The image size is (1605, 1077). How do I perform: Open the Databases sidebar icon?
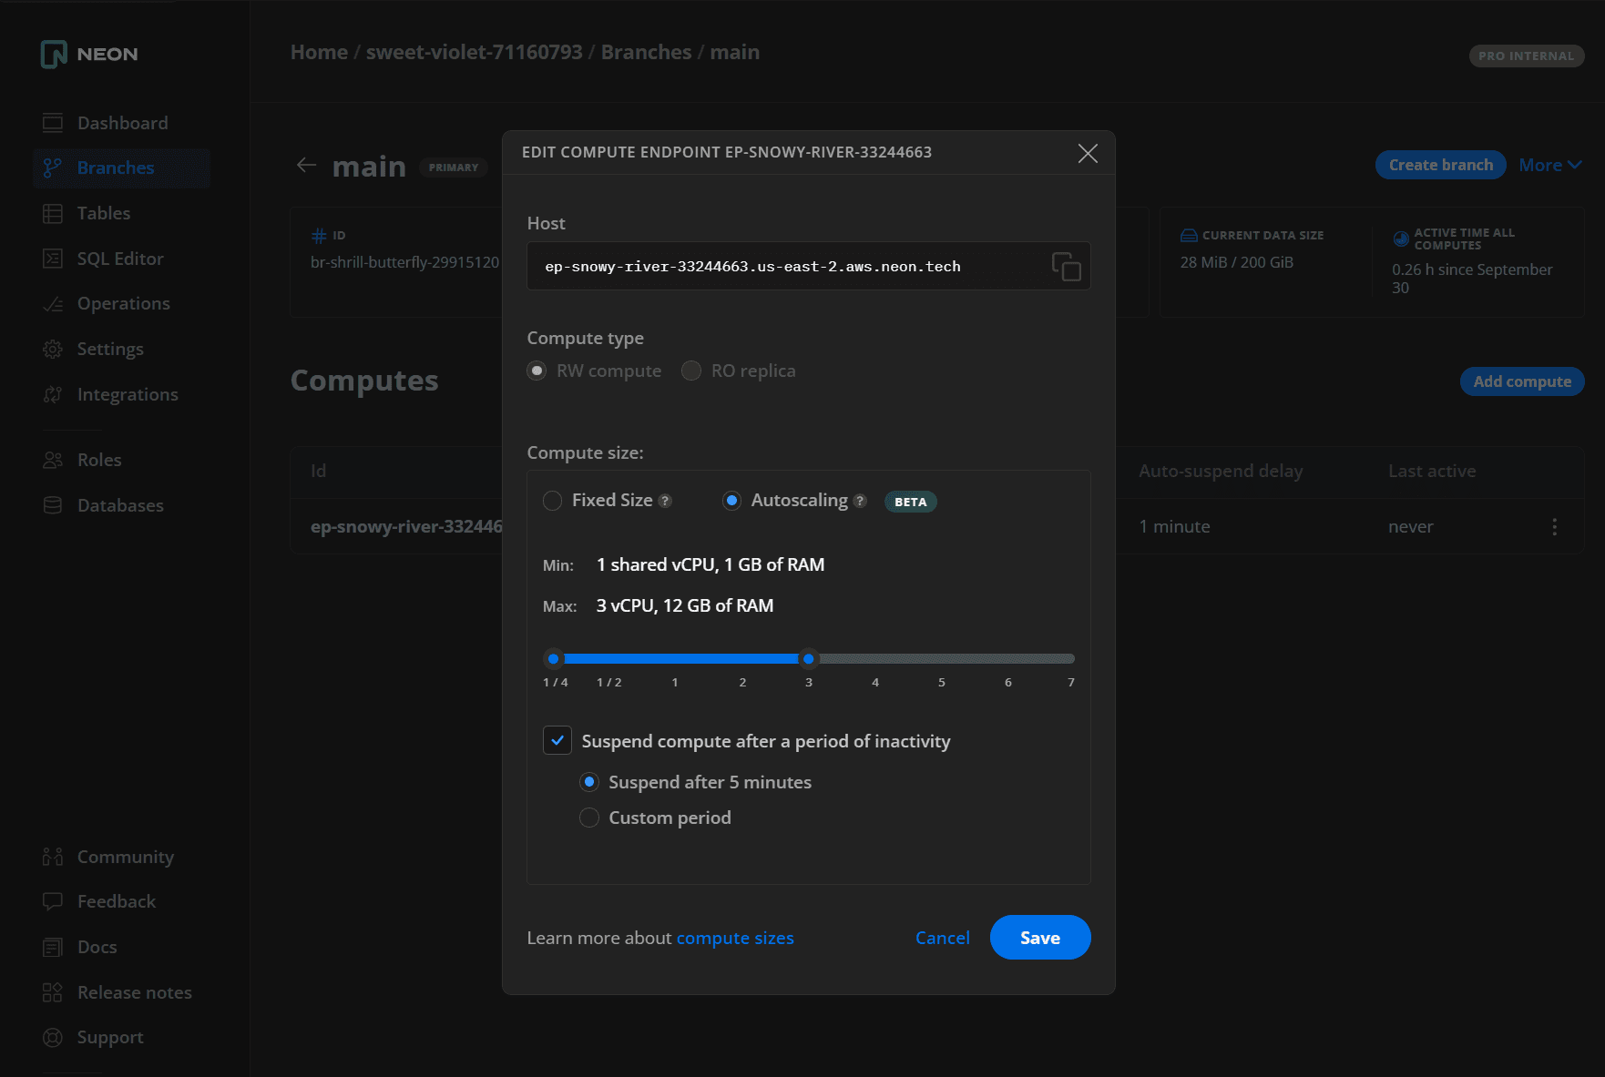53,505
